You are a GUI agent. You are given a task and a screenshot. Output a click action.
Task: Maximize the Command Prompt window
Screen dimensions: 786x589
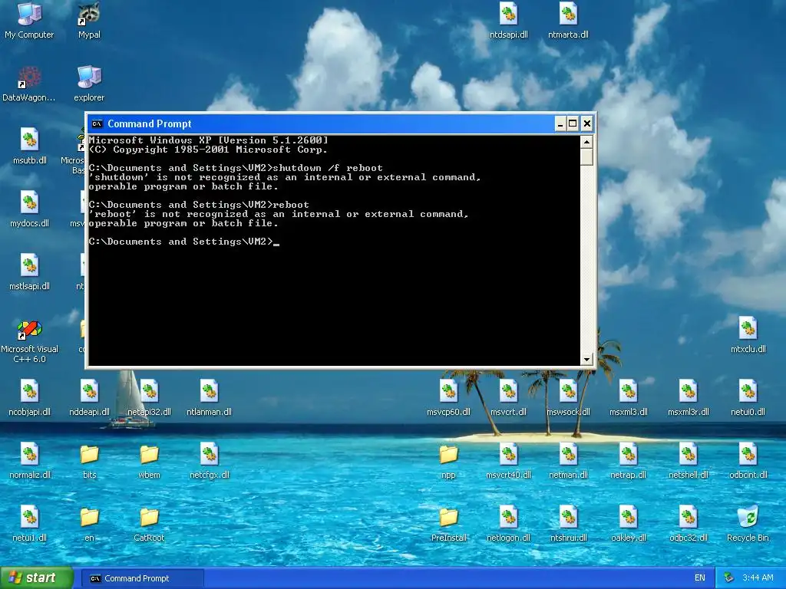click(573, 123)
